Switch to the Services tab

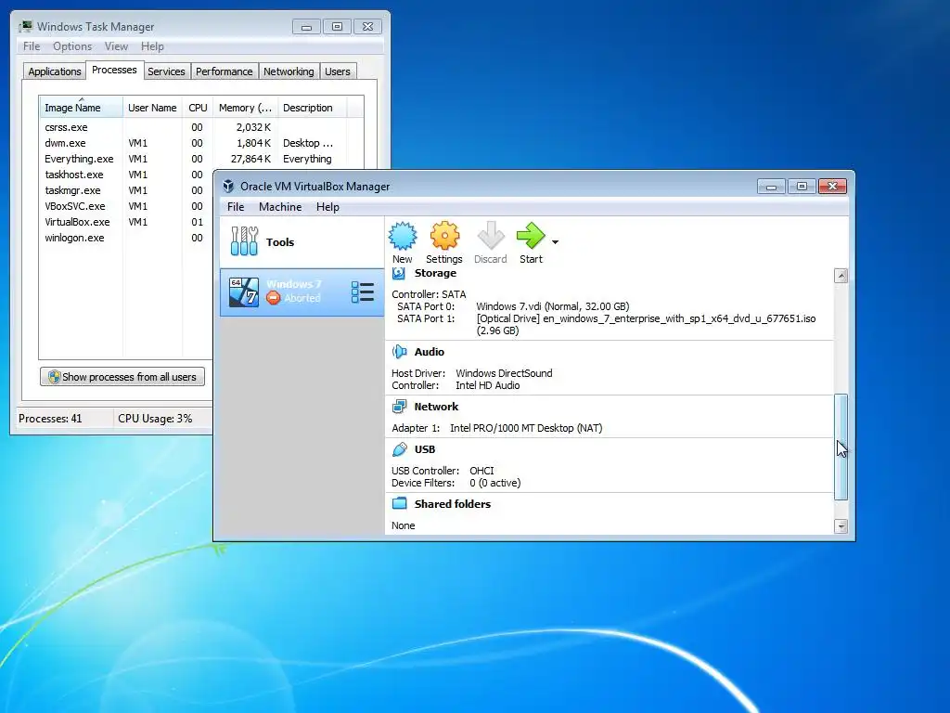pyautogui.click(x=166, y=71)
